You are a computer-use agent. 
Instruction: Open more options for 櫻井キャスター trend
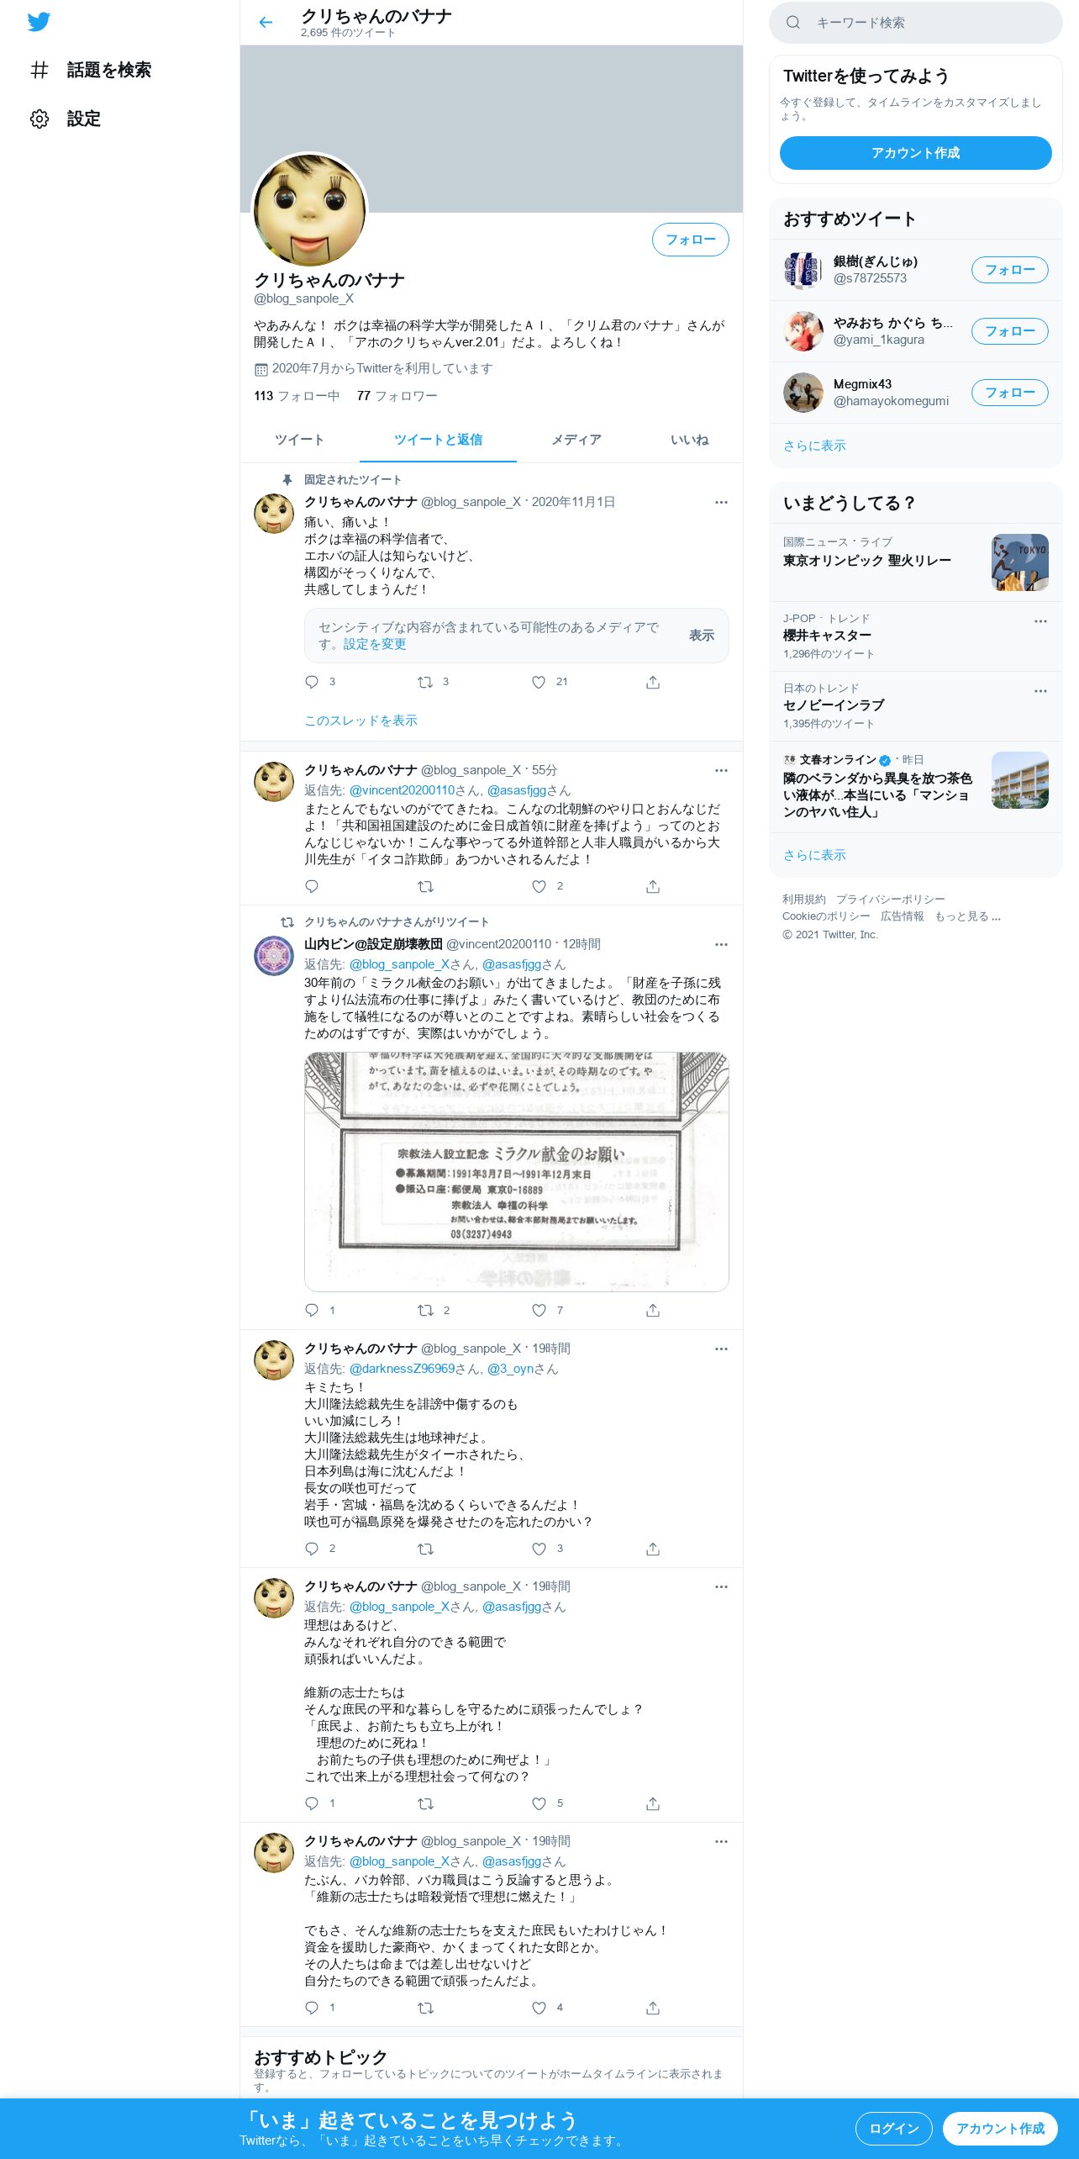point(1040,621)
